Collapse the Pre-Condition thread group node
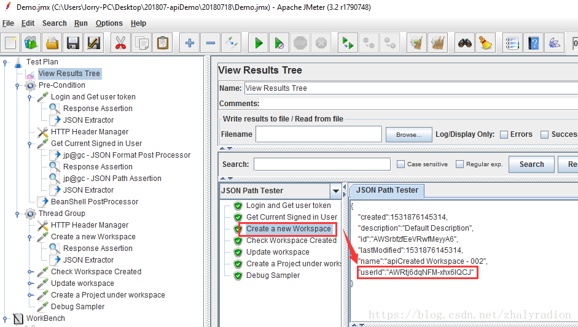The image size is (578, 327). pos(17,85)
